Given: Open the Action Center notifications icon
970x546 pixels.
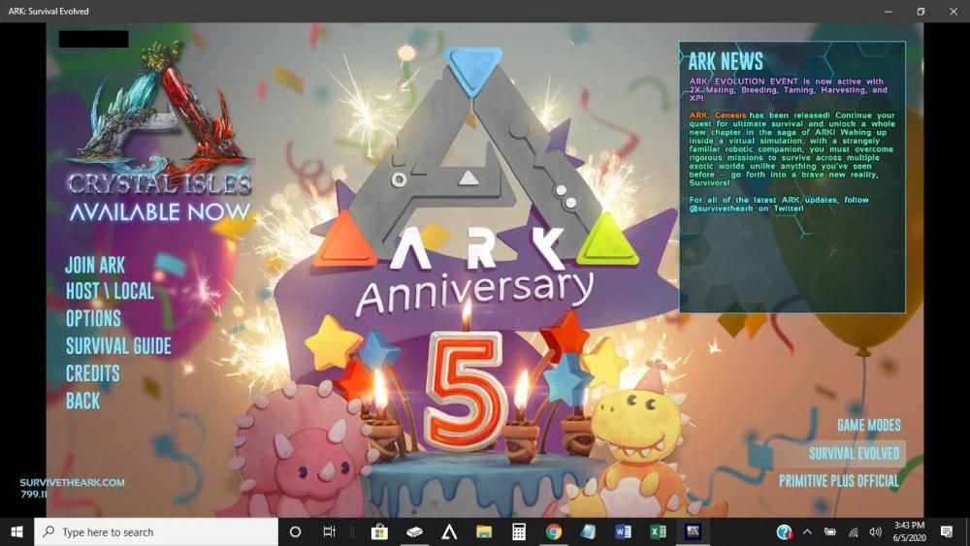Looking at the screenshot, I should pyautogui.click(x=947, y=531).
